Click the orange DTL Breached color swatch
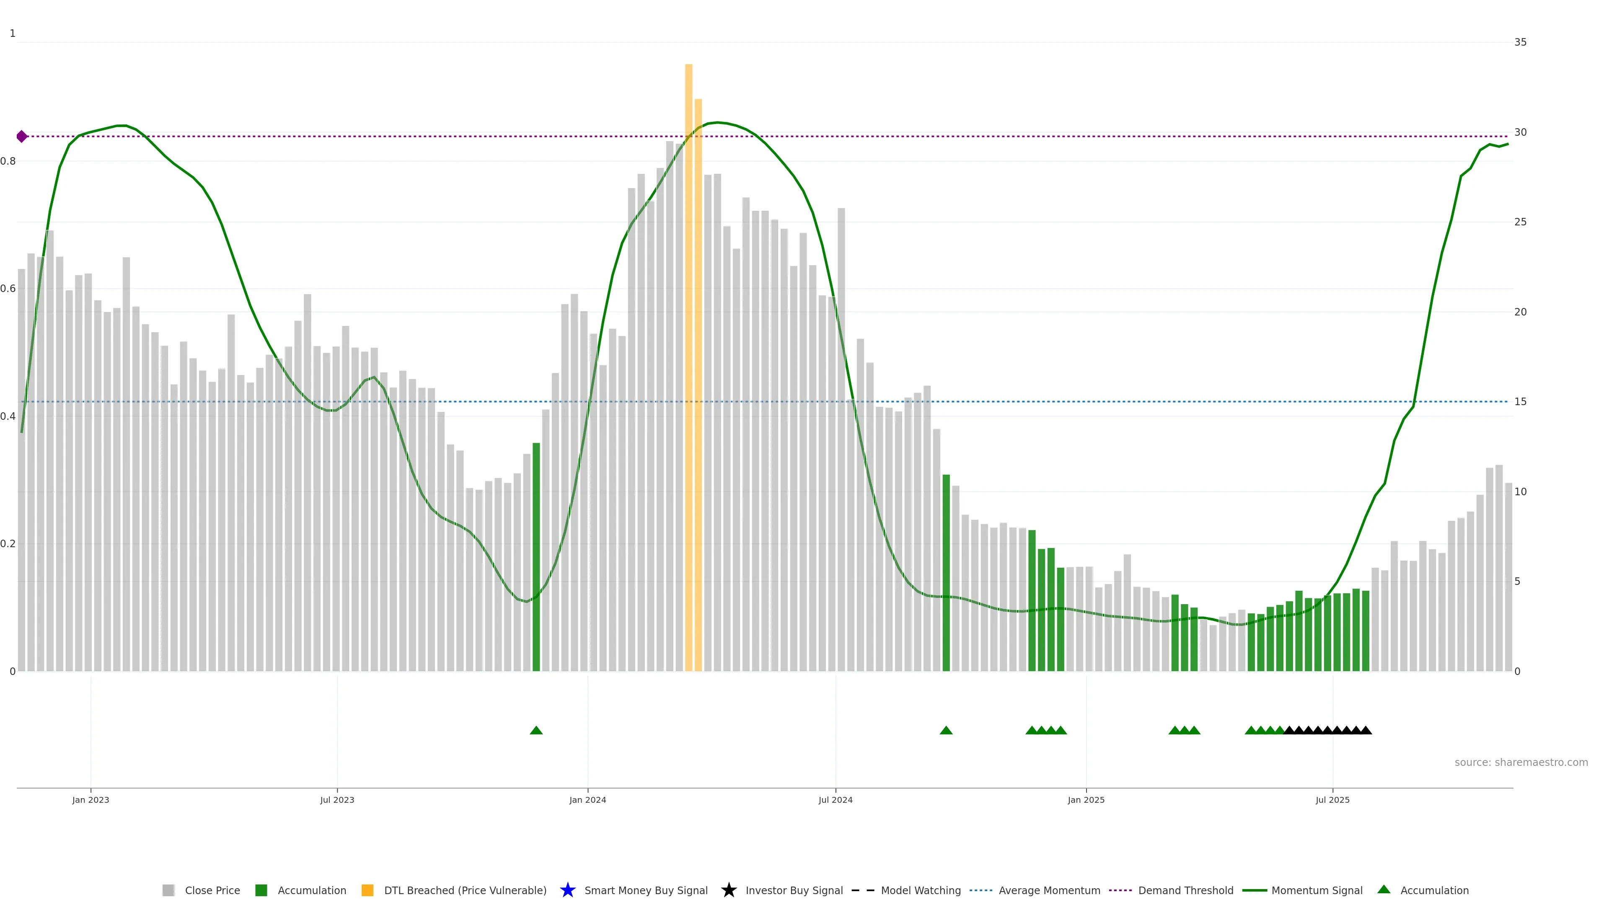Viewport: 1609px width, 905px height. [367, 890]
